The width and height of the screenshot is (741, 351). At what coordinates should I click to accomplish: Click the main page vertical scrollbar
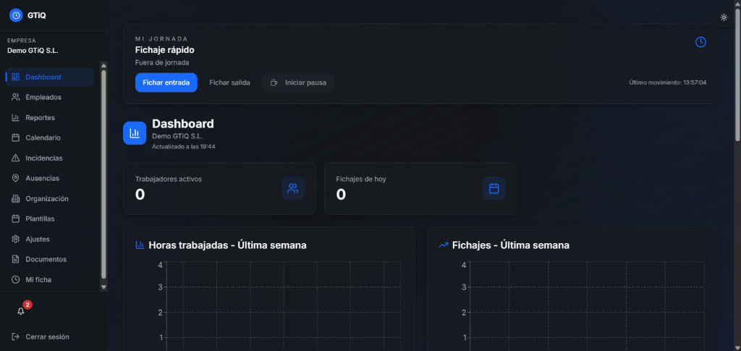[x=737, y=75]
